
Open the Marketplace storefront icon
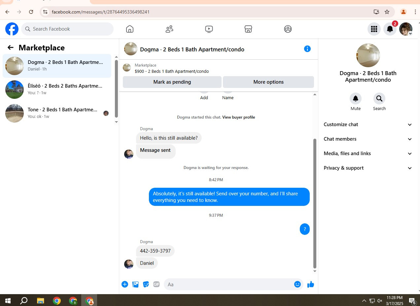(248, 29)
